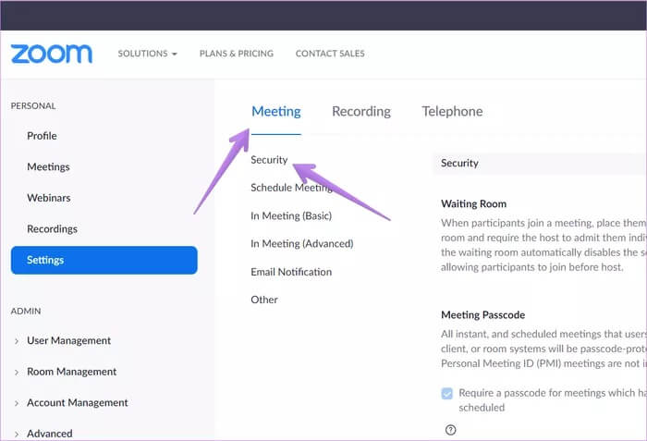Jump to Schedule Meeting section
This screenshot has width=647, height=441.
[x=291, y=188]
